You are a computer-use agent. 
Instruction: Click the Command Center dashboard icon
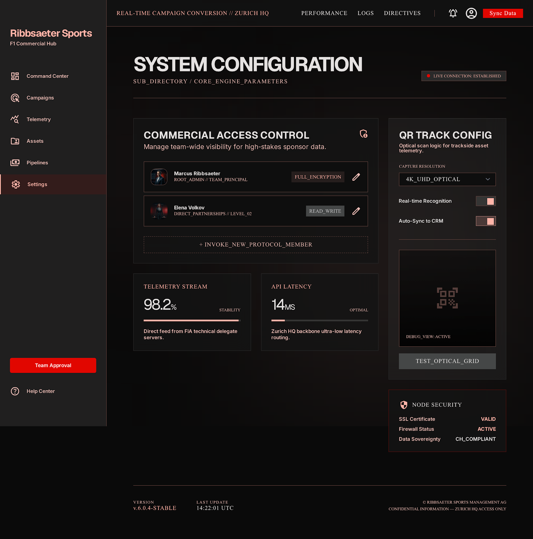coord(15,76)
